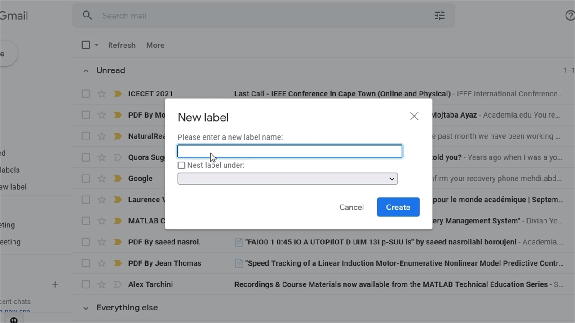The image size is (575, 323).
Task: Star the ICECET 2021 email
Action: tap(102, 94)
